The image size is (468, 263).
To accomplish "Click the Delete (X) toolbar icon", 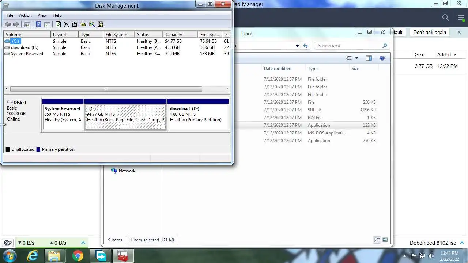I will coord(67,24).
